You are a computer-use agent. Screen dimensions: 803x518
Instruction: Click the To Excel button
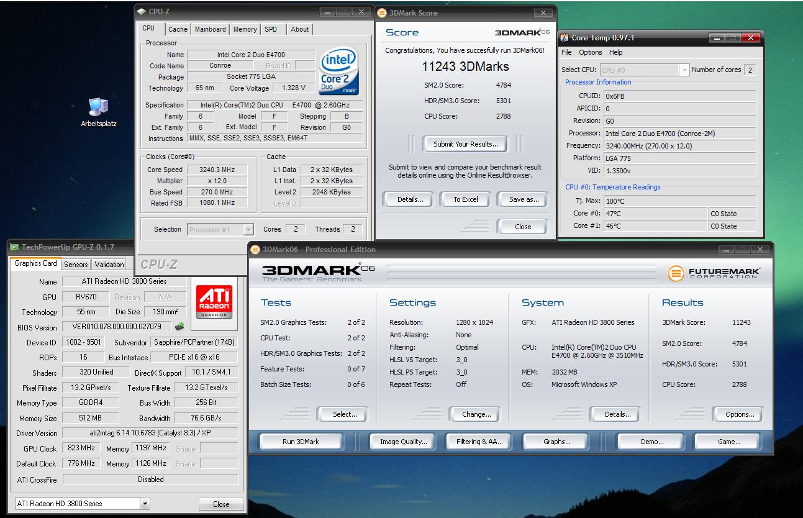(466, 199)
